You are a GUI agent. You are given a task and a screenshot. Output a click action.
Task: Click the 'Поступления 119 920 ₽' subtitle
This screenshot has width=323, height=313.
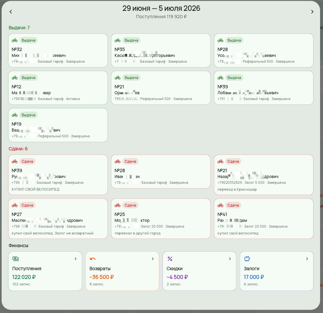click(x=161, y=17)
